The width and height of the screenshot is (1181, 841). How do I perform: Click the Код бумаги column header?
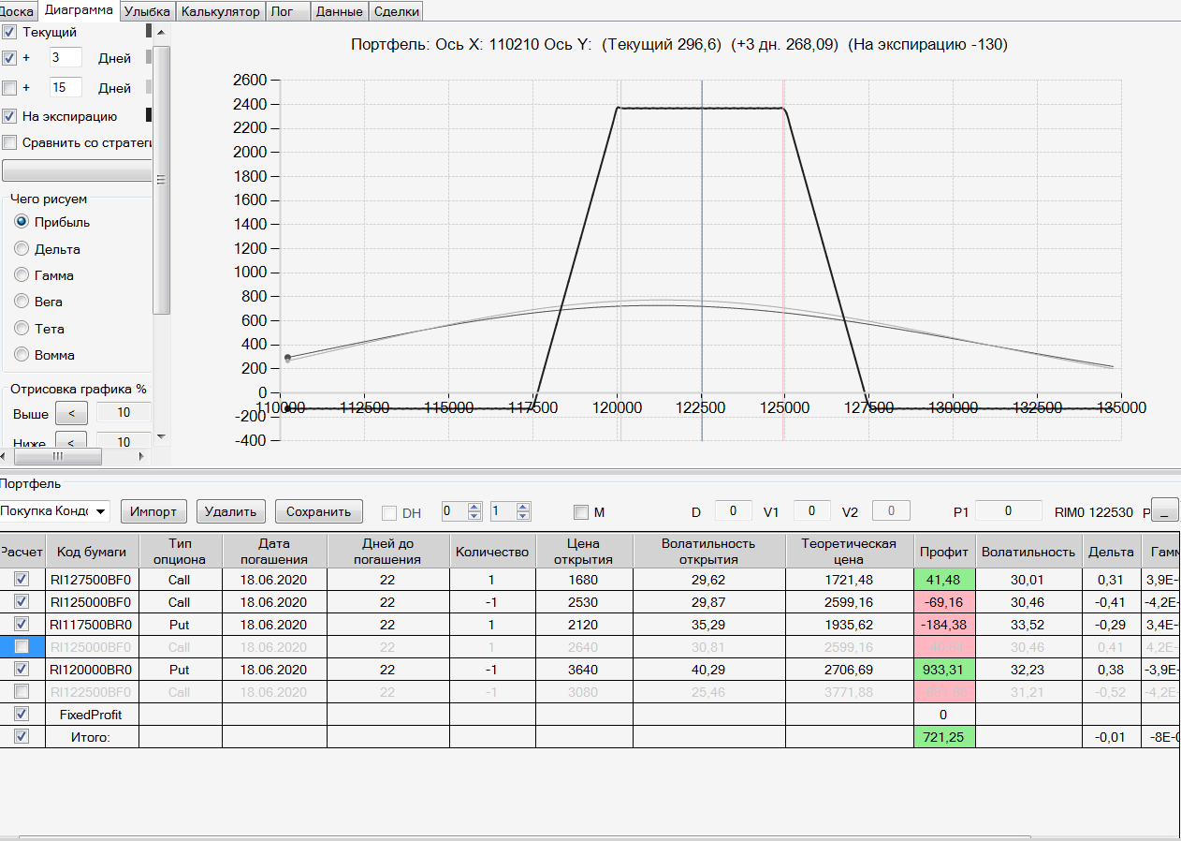92,552
